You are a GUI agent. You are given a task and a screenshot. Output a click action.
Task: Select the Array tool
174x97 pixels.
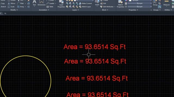pyautogui.click(x=21, y=7)
